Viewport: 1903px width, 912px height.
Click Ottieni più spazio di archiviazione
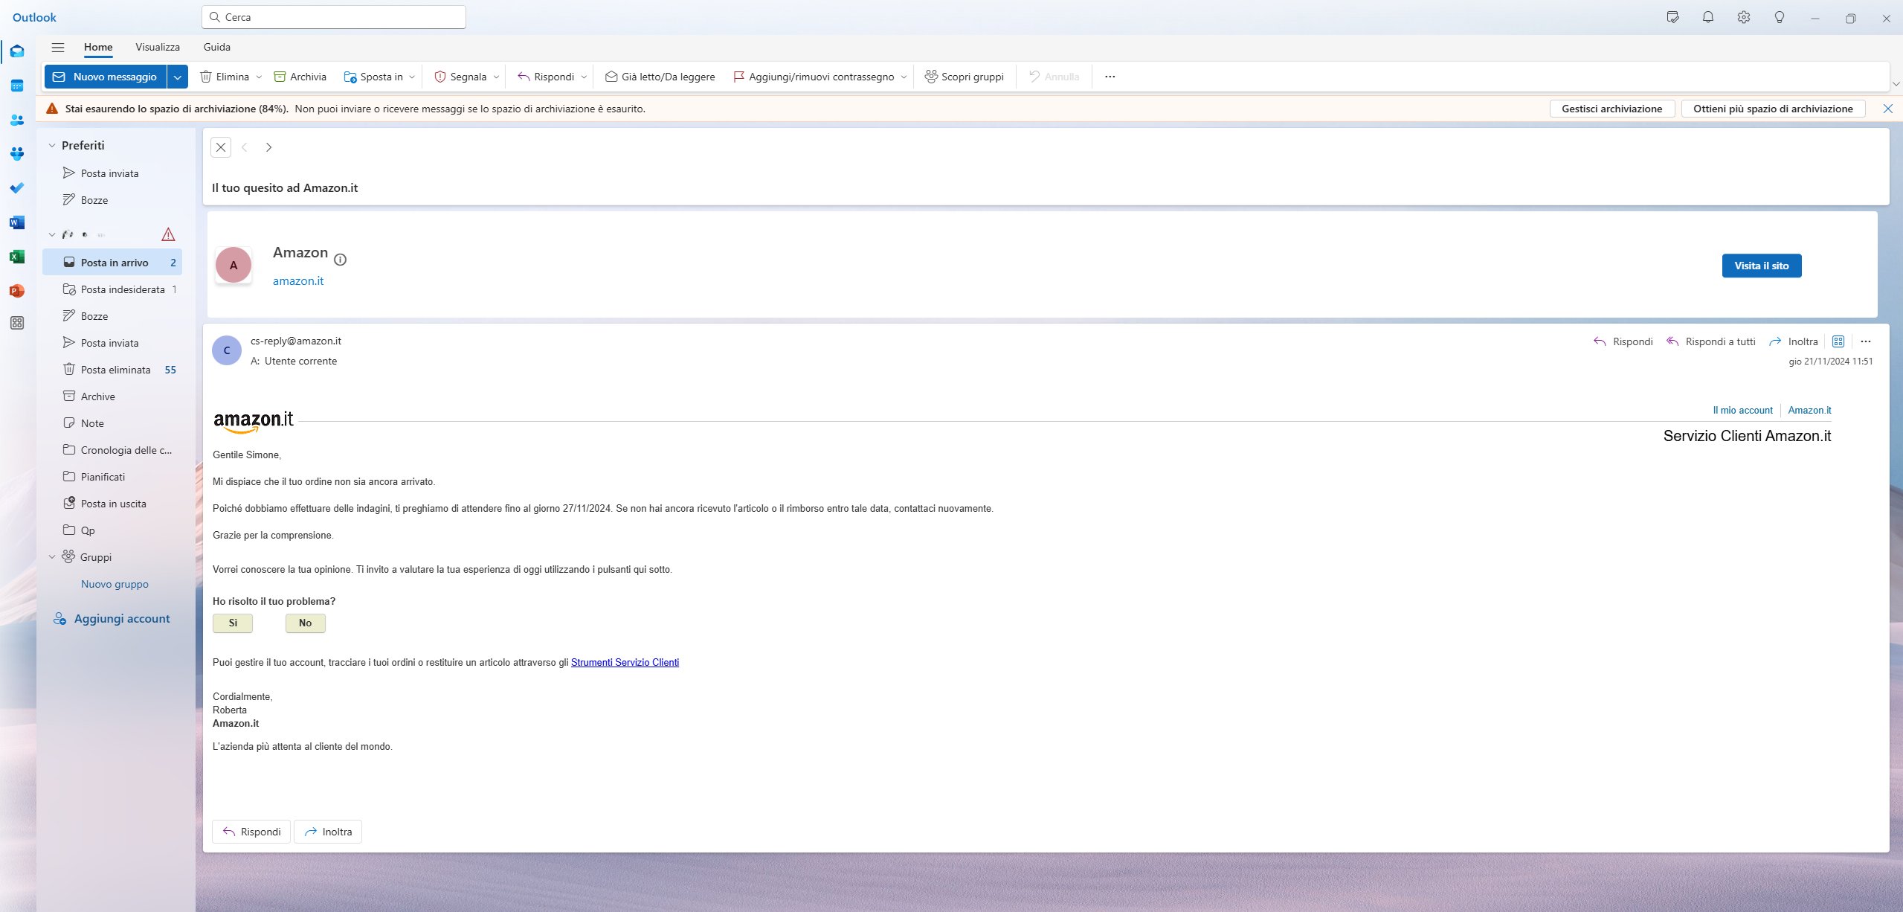tap(1773, 109)
